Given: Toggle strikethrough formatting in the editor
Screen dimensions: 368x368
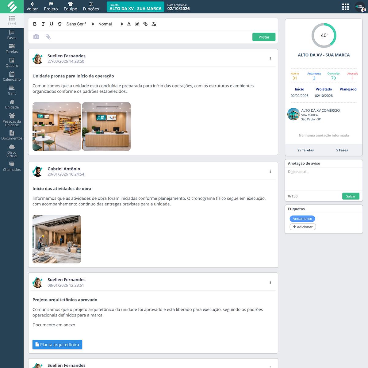Looking at the screenshot, I should (60, 24).
